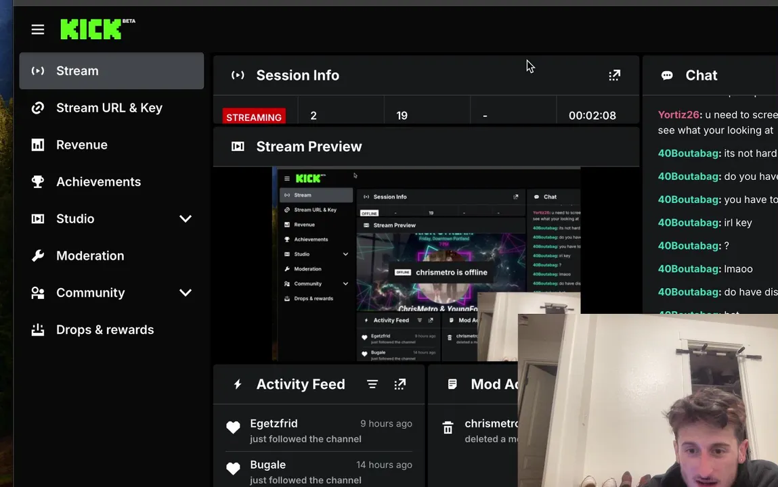Click the Mod Actions document icon
The width and height of the screenshot is (778, 487).
tap(452, 384)
